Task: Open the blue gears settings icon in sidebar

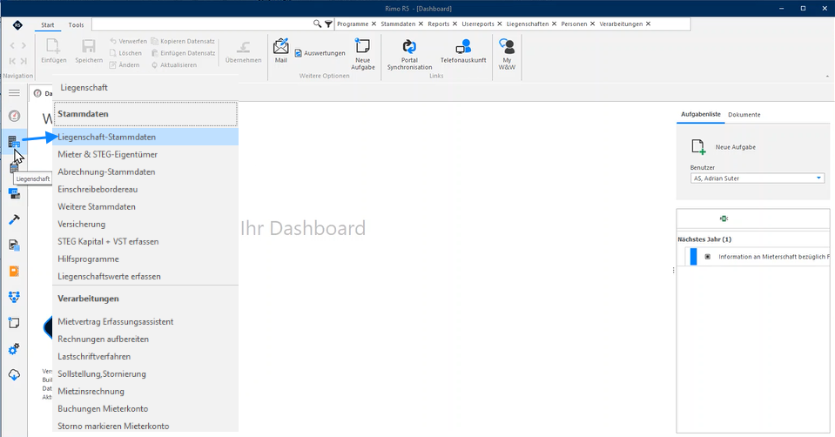Action: click(15, 349)
